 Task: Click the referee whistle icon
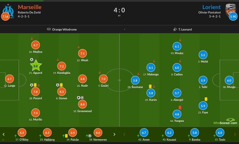click(x=175, y=29)
